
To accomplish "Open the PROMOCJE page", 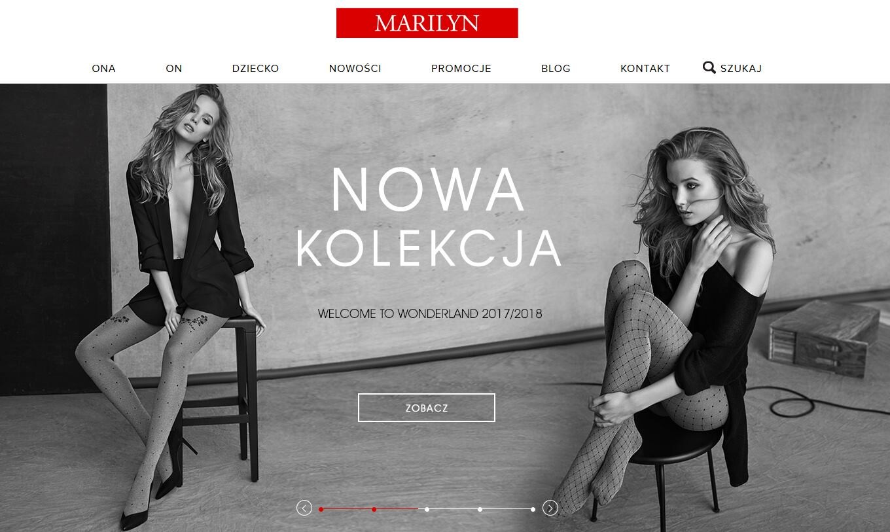I will tap(461, 68).
